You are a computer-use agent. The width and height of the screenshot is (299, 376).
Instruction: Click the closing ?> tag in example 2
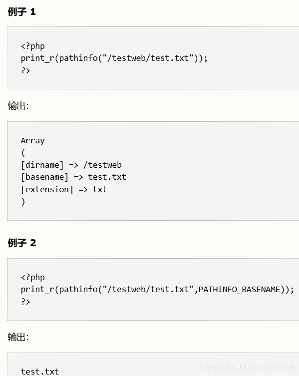click(25, 302)
